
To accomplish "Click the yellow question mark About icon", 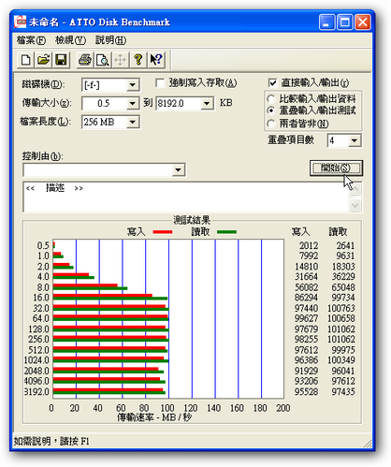I will click(138, 60).
